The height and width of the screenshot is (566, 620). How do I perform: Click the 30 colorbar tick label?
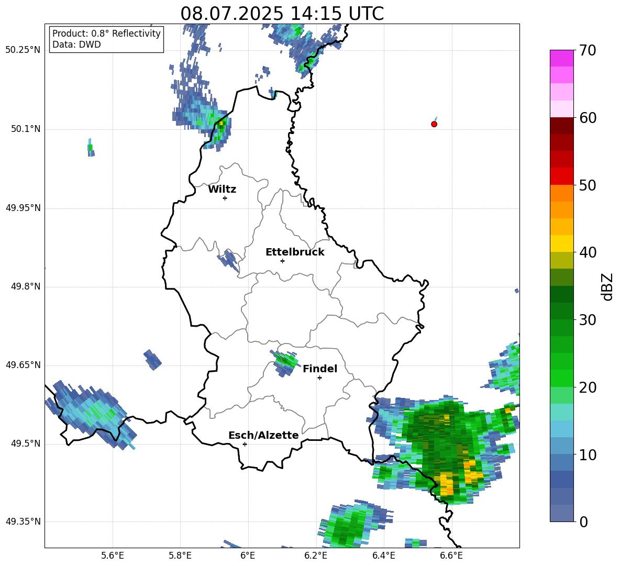[x=588, y=320]
